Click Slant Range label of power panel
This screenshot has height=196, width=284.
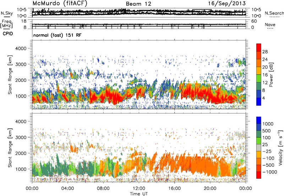pos(10,75)
